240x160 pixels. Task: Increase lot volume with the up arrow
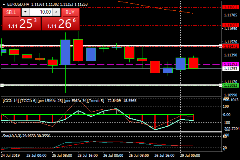[x=56, y=12]
